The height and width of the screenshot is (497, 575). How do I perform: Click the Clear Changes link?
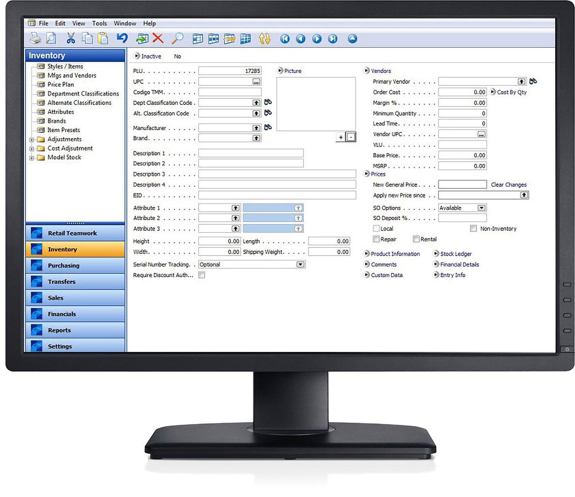(x=509, y=185)
